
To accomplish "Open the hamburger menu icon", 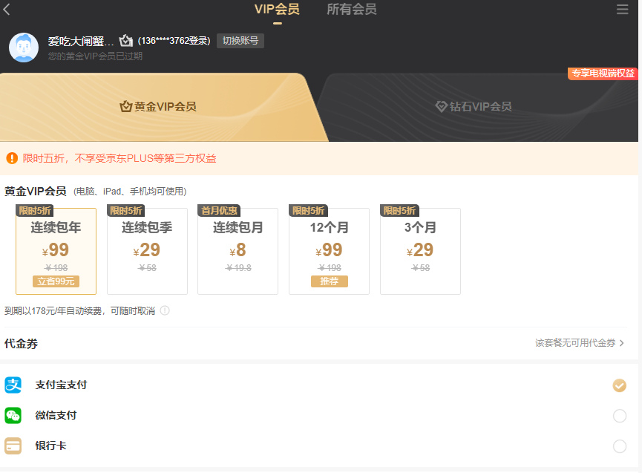I will click(622, 10).
